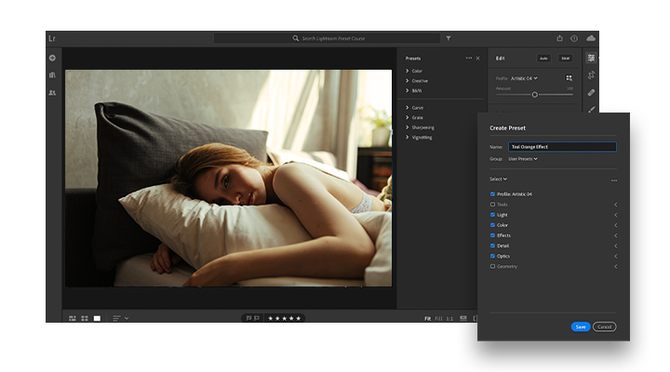The height and width of the screenshot is (372, 670).
Task: Open the Edit sliders panel icon
Action: [x=591, y=58]
